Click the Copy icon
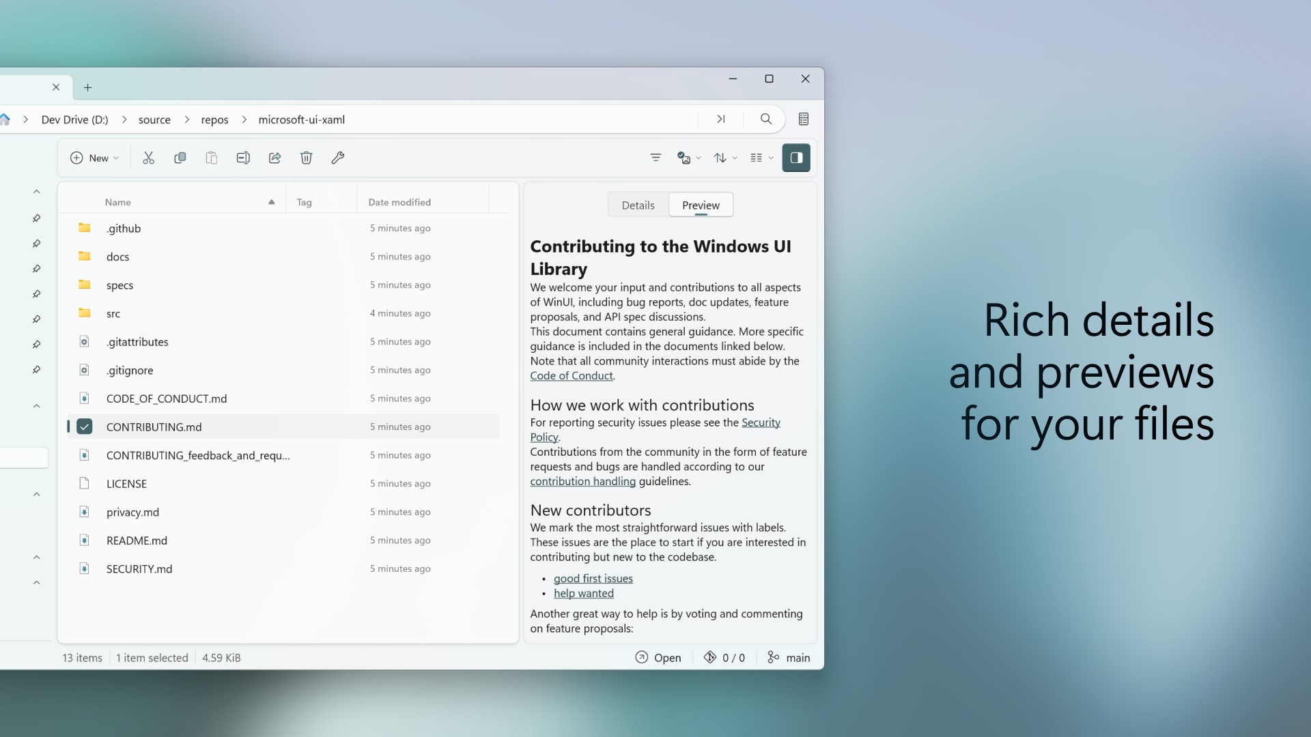Image resolution: width=1311 pixels, height=737 pixels. [x=180, y=158]
